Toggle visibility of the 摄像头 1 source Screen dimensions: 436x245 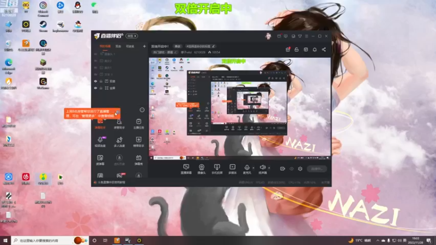tap(96, 54)
